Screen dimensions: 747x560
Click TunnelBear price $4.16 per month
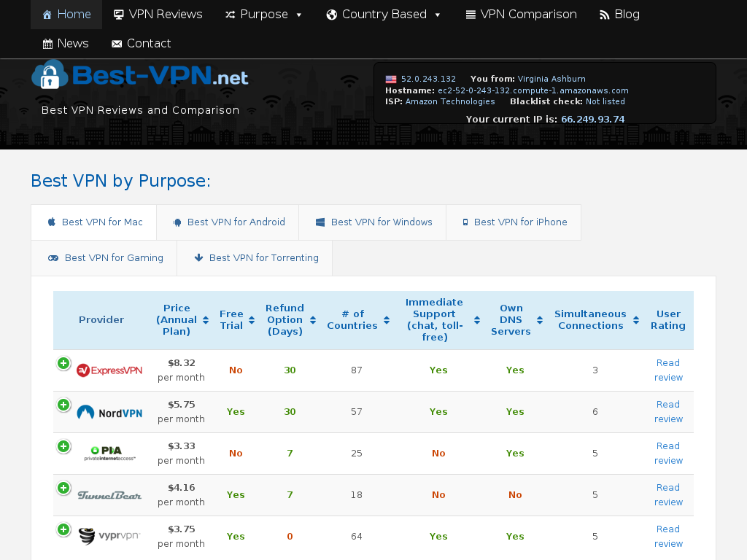tap(181, 494)
